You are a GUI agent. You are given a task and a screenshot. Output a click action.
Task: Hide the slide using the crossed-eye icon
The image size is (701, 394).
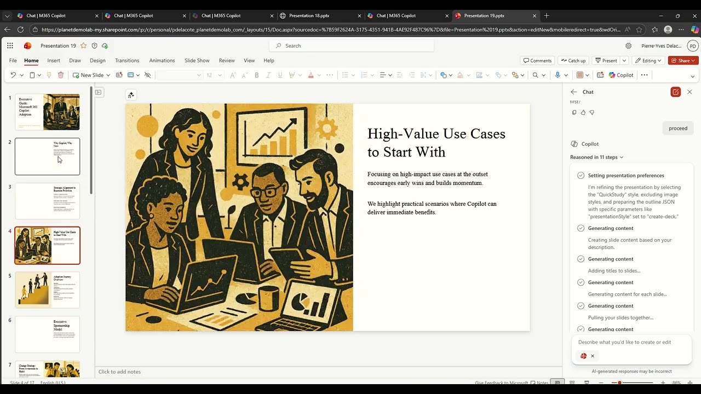click(x=147, y=75)
